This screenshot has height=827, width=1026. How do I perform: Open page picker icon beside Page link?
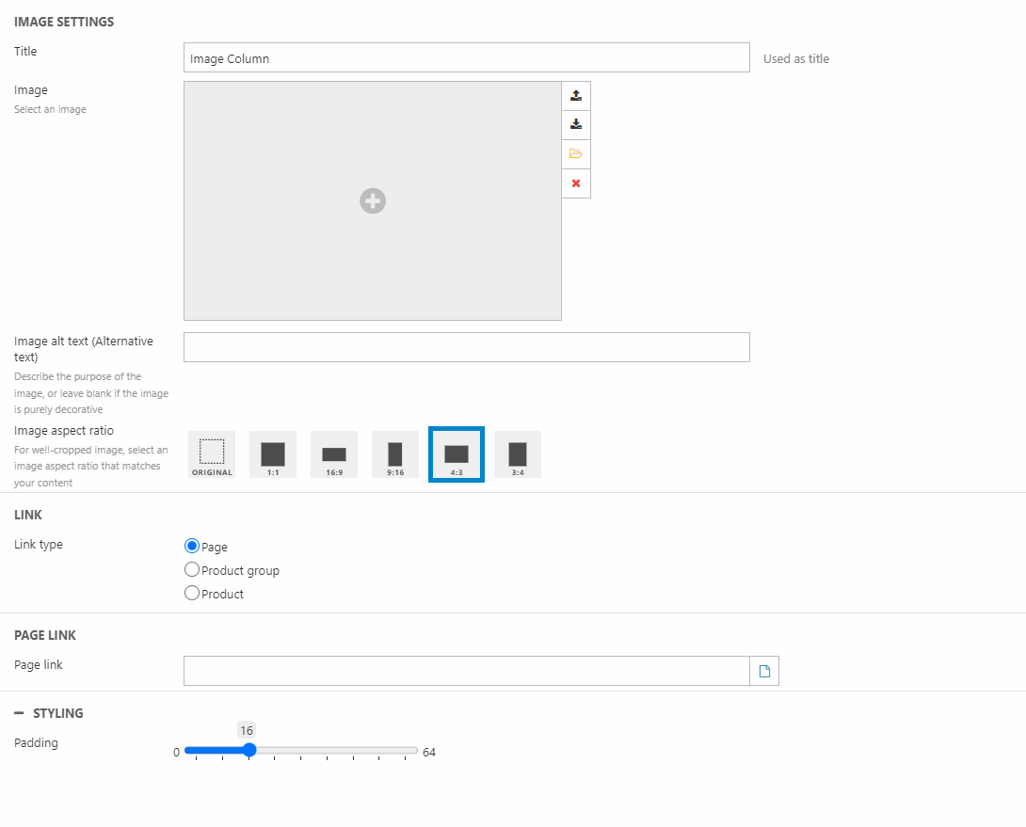764,671
